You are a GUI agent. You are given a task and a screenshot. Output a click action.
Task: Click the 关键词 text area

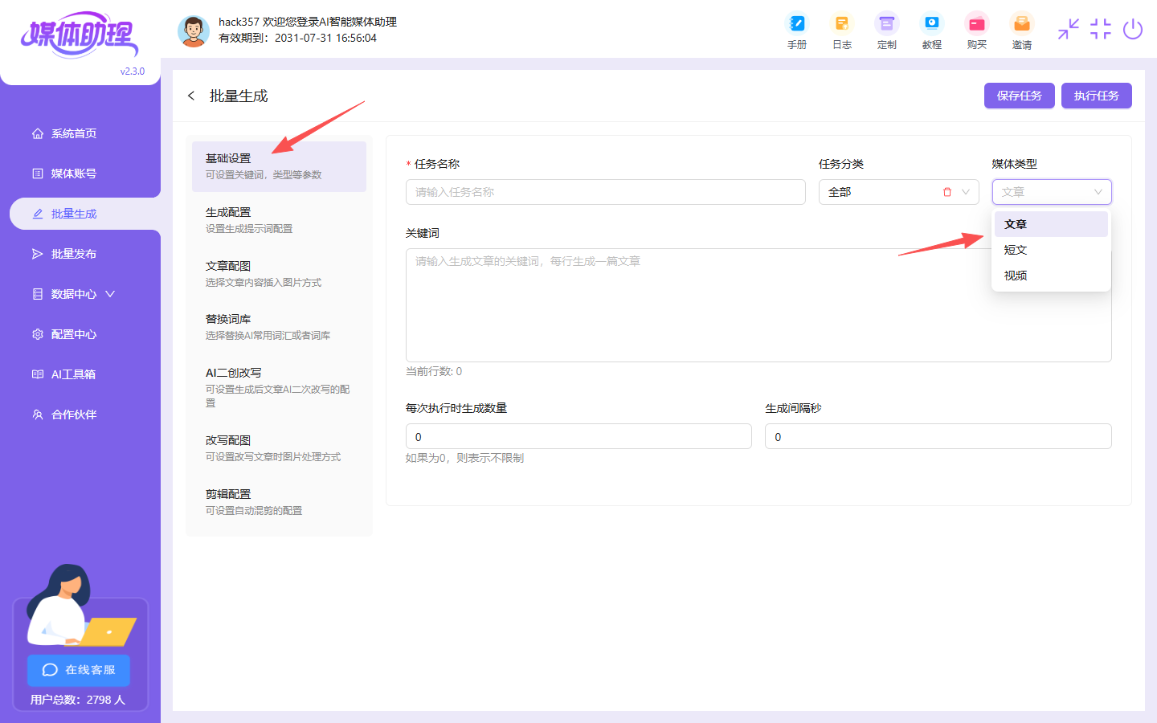pyautogui.click(x=758, y=305)
